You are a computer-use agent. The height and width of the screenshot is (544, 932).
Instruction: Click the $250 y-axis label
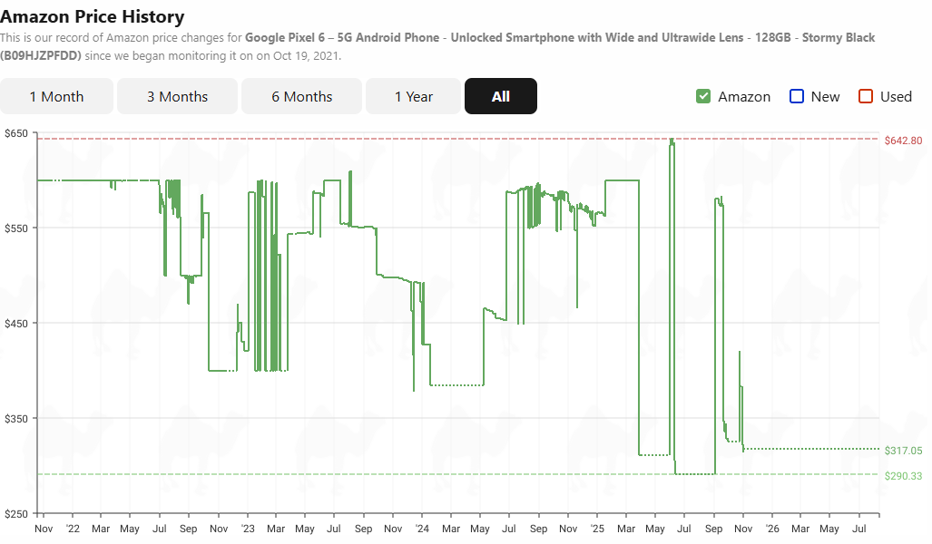pos(16,514)
